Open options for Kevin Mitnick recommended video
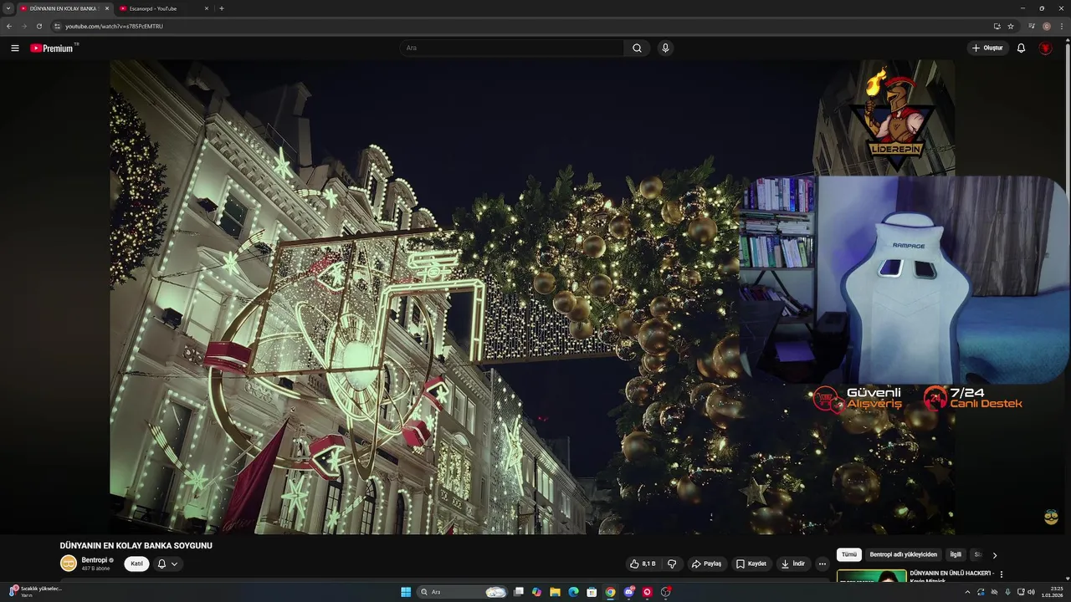The width and height of the screenshot is (1071, 602). (1002, 574)
